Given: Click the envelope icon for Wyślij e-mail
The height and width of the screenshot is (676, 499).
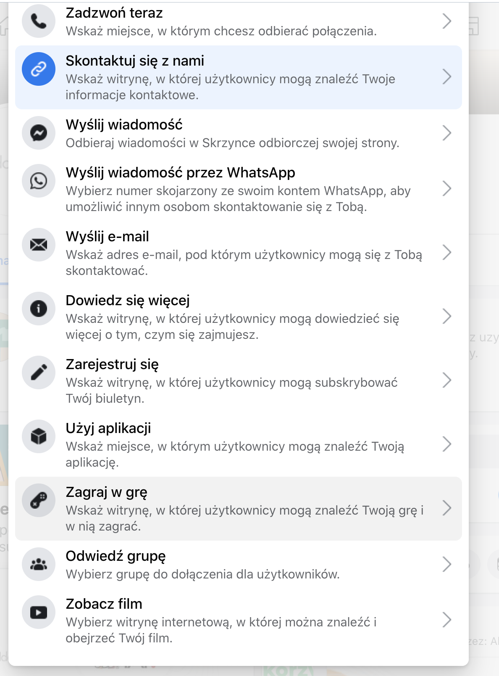Looking at the screenshot, I should (39, 245).
